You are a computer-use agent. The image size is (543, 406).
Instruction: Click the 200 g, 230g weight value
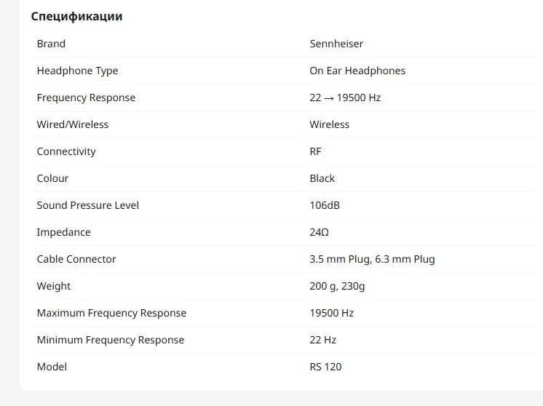(337, 286)
